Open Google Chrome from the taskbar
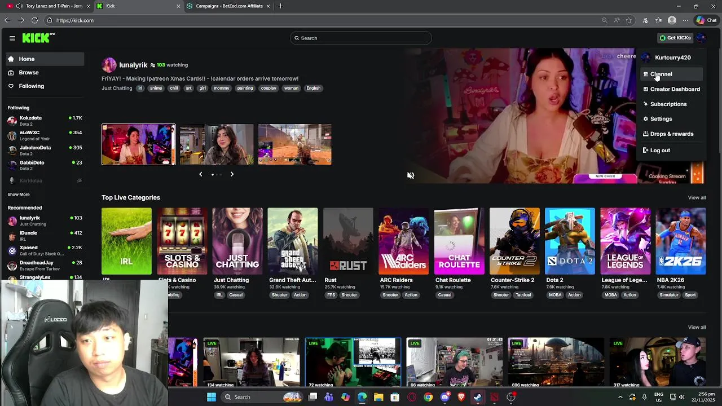 click(x=429, y=397)
